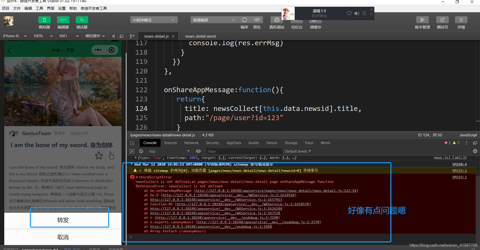Click the mini program close circle icon
This screenshot has width=480, height=250.
coord(111,50)
